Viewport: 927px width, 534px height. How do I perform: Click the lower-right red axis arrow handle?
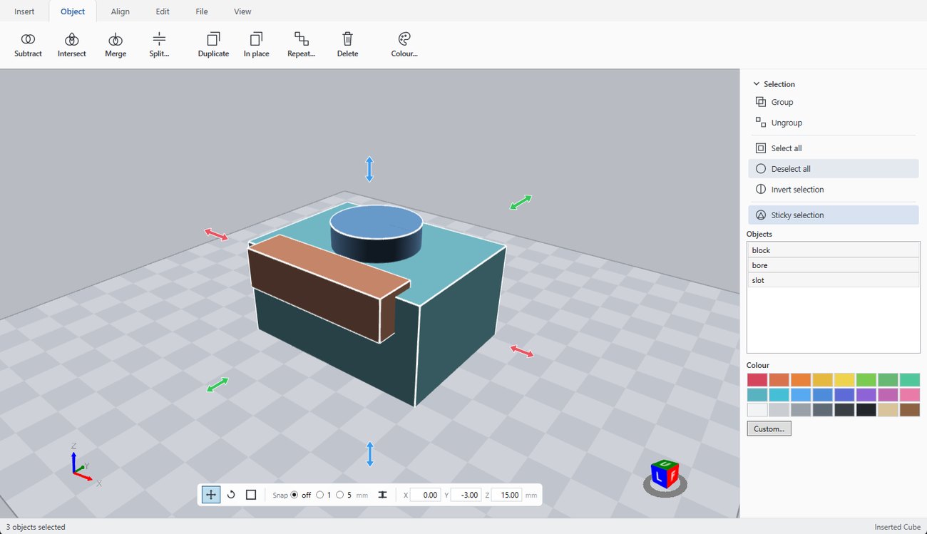coord(522,351)
